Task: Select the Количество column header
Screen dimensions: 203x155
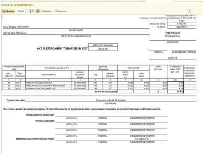Action: pyautogui.click(x=134, y=68)
